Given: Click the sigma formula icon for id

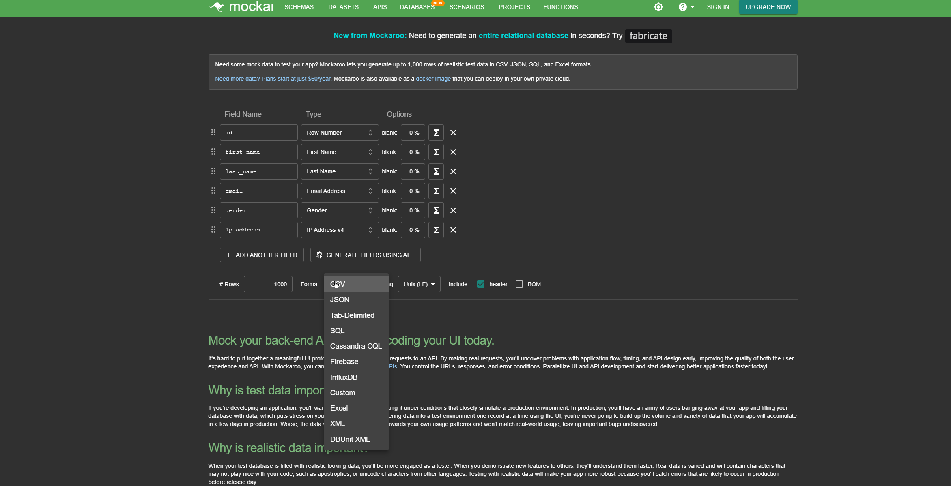Looking at the screenshot, I should (x=436, y=133).
